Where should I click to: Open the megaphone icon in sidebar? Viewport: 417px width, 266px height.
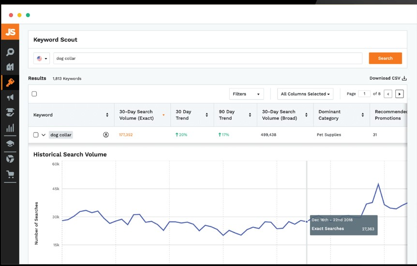tap(10, 98)
